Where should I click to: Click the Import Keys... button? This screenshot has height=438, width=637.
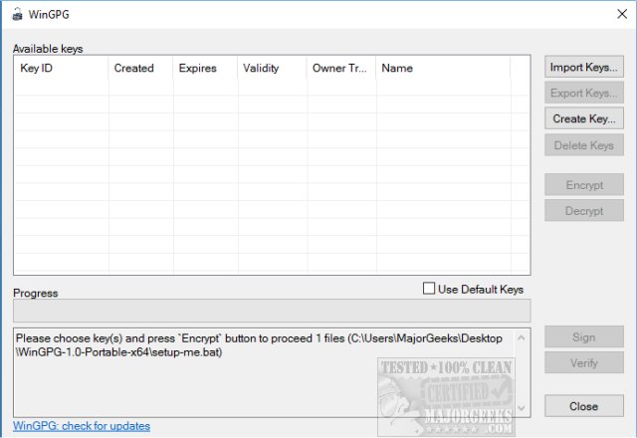pos(584,67)
